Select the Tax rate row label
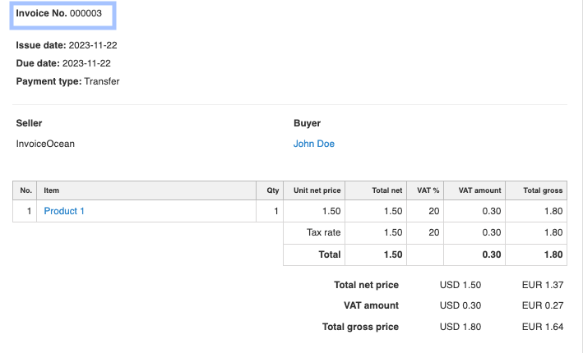Screen dimensions: 583x353 323,232
